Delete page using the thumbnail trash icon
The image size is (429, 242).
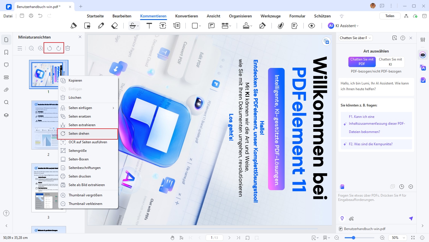pyautogui.click(x=68, y=48)
